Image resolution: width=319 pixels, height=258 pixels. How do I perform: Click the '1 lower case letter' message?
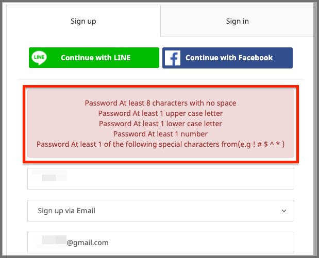click(160, 124)
